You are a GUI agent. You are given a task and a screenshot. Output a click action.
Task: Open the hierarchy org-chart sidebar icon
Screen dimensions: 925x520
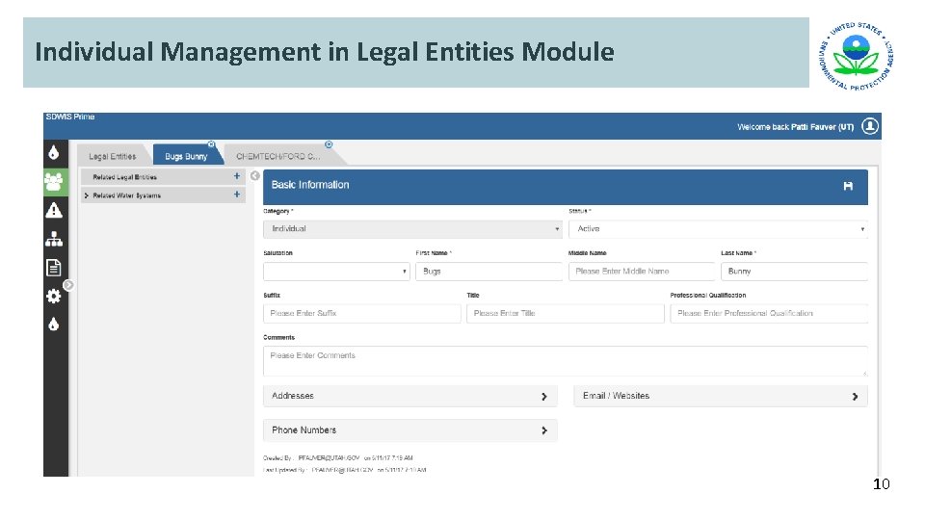[54, 239]
